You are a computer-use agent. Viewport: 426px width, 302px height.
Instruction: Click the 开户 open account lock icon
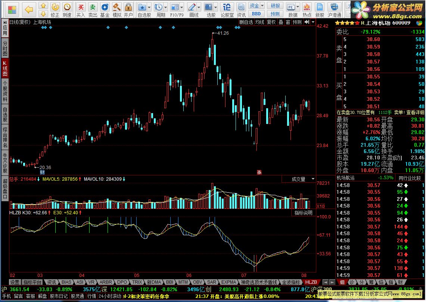coord(128,10)
